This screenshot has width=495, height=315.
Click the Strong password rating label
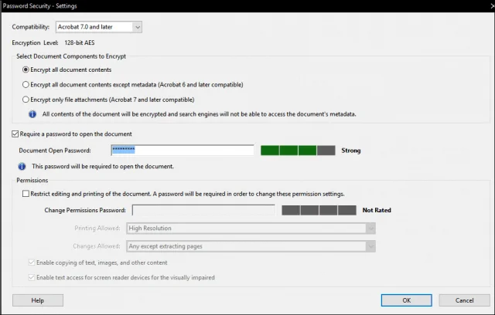pos(350,151)
